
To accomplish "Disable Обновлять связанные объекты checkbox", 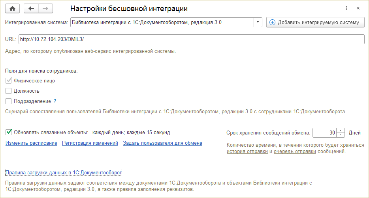I will [x=9, y=132].
